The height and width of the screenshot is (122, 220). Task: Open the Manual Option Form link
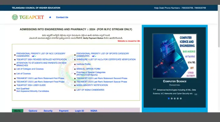click(x=88, y=69)
